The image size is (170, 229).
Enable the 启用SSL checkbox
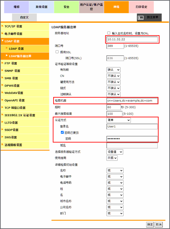click(57, 52)
